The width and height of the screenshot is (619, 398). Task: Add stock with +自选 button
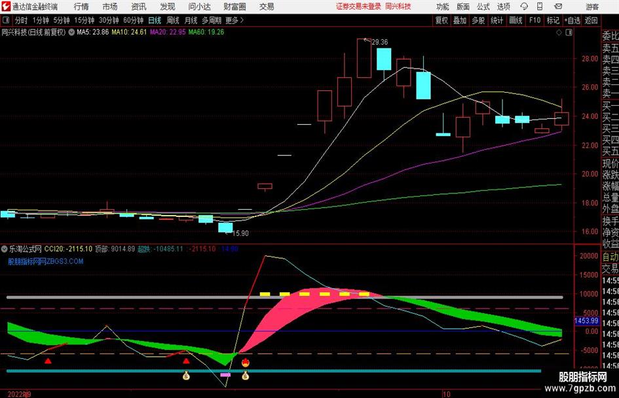pos(572,20)
